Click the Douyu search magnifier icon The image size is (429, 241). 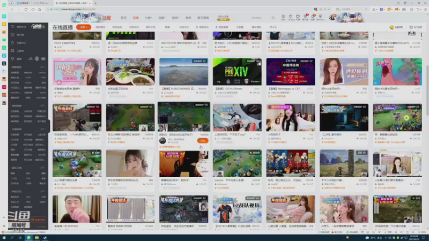tap(273, 18)
